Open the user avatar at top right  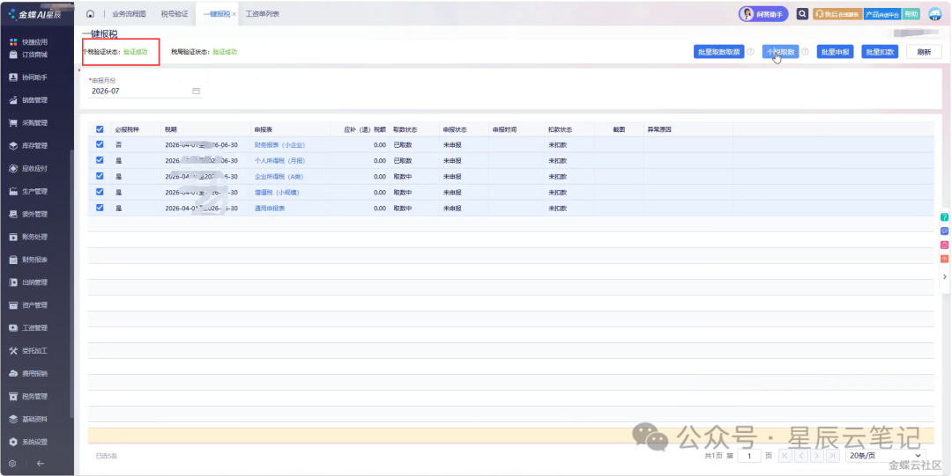pyautogui.click(x=935, y=14)
